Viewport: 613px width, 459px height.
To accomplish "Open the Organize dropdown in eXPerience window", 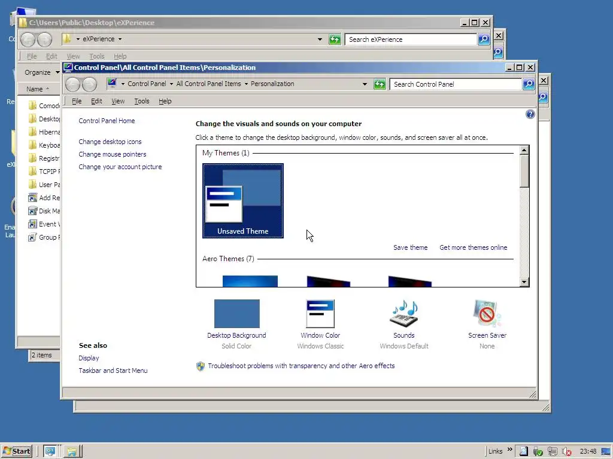I will 41,72.
